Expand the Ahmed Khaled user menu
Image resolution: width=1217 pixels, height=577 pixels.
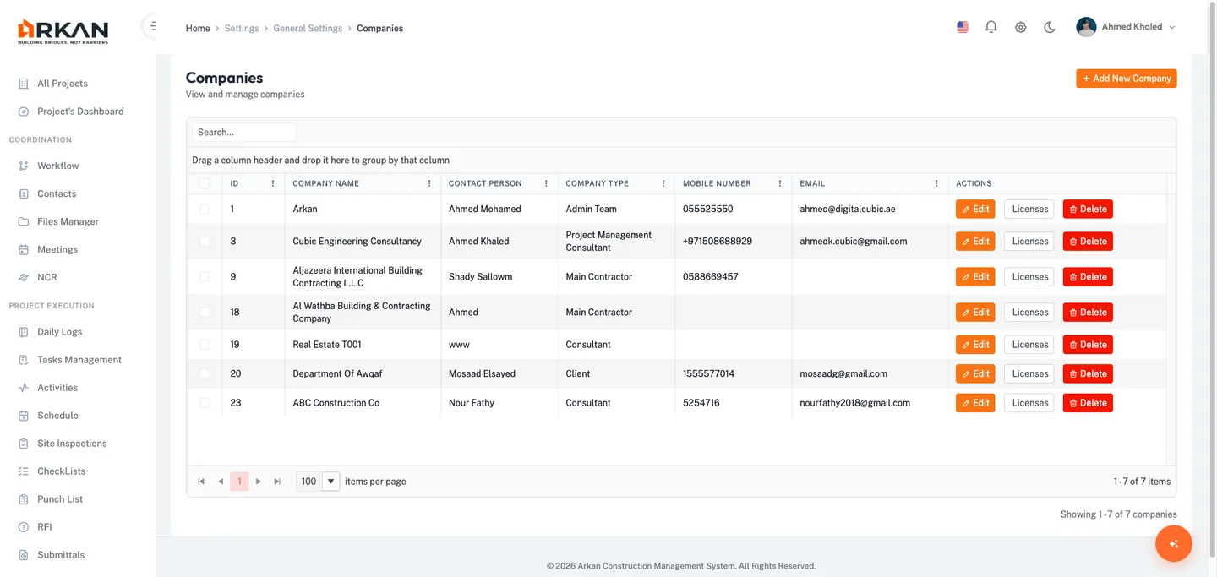pos(1126,27)
